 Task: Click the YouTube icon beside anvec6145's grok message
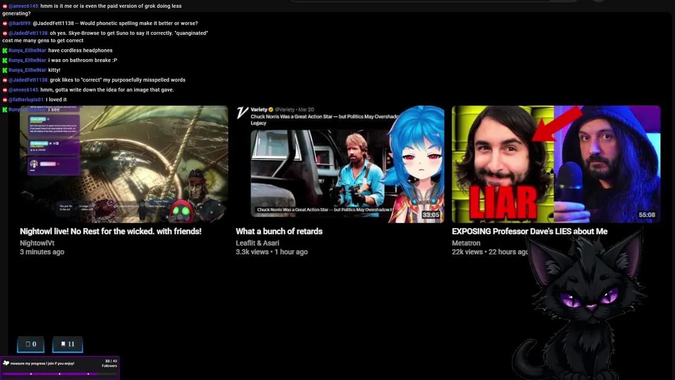[5, 6]
